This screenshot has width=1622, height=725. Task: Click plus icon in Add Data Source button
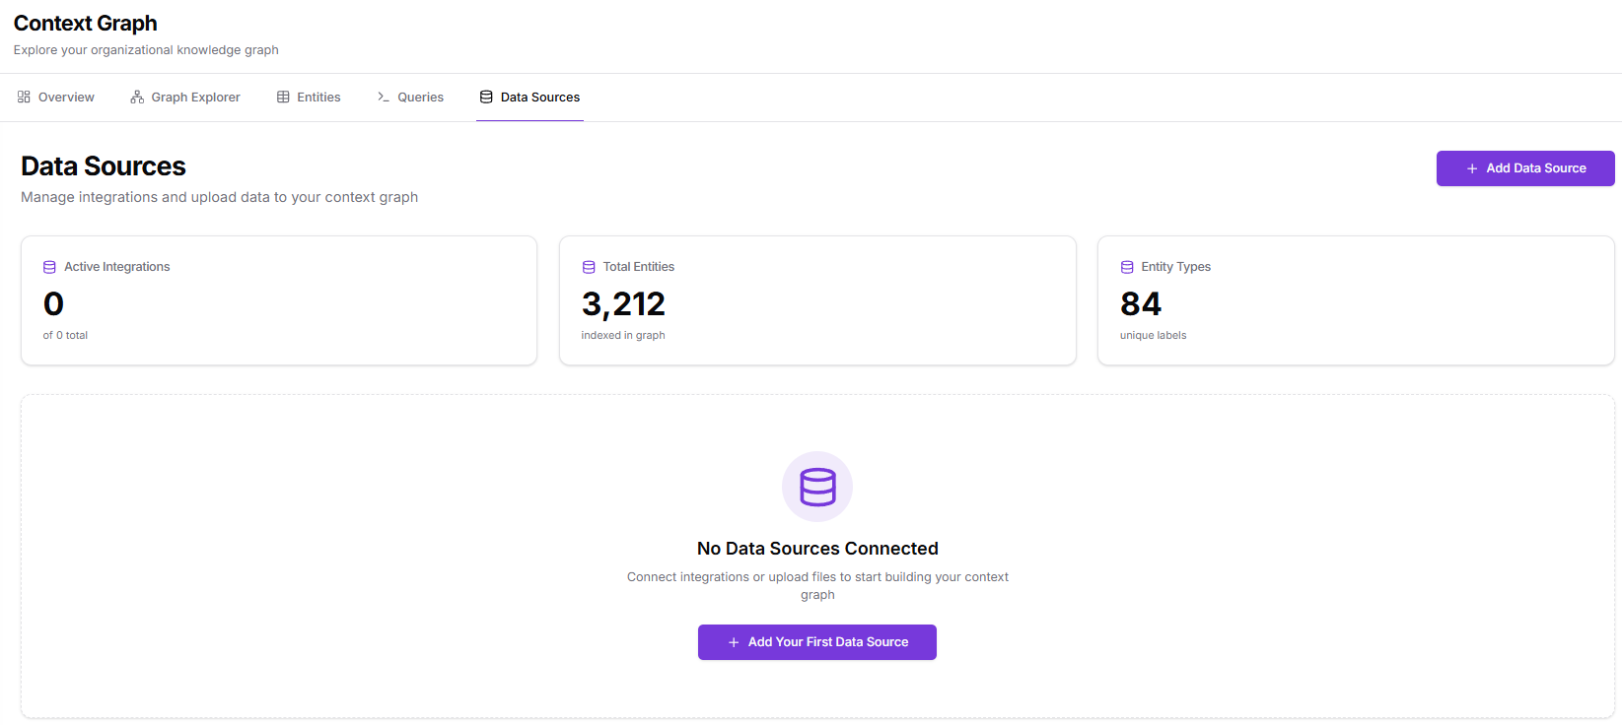click(x=1472, y=168)
